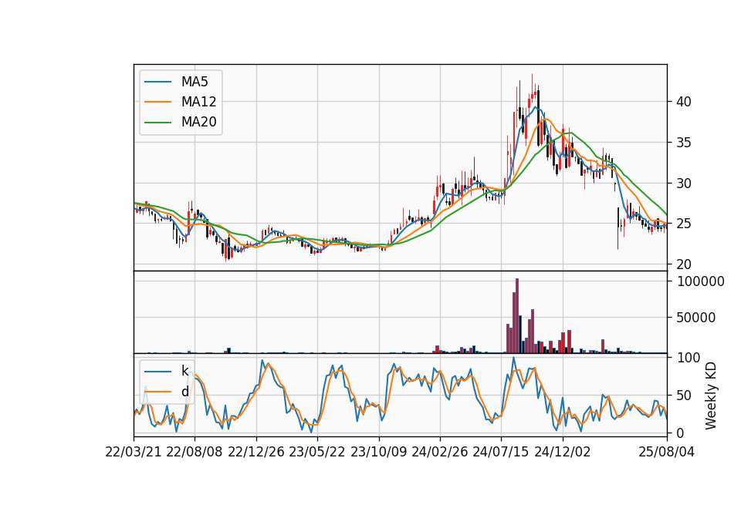Click the 22/03/21 date tick label
The image size is (741, 532).
tap(134, 452)
